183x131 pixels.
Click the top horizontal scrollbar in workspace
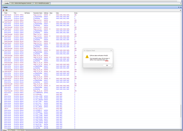tap(90, 1)
